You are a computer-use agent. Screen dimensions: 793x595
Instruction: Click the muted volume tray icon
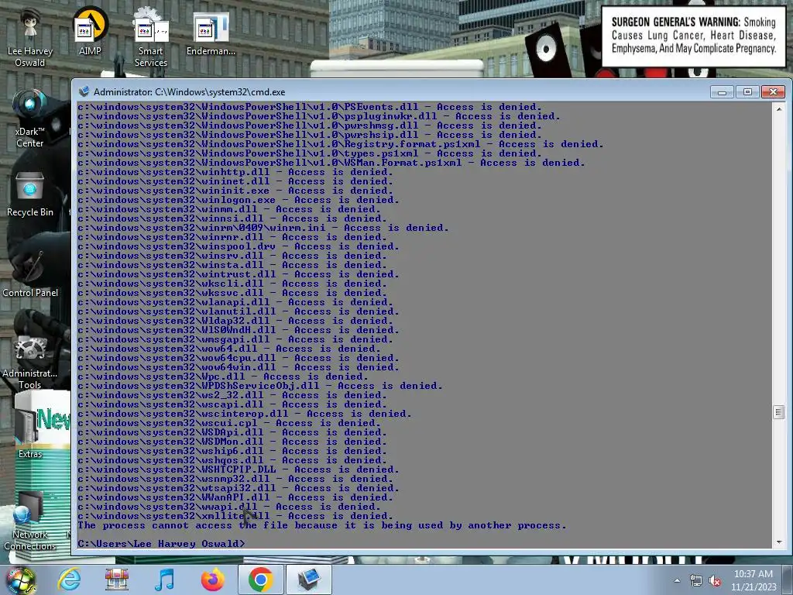[715, 581]
